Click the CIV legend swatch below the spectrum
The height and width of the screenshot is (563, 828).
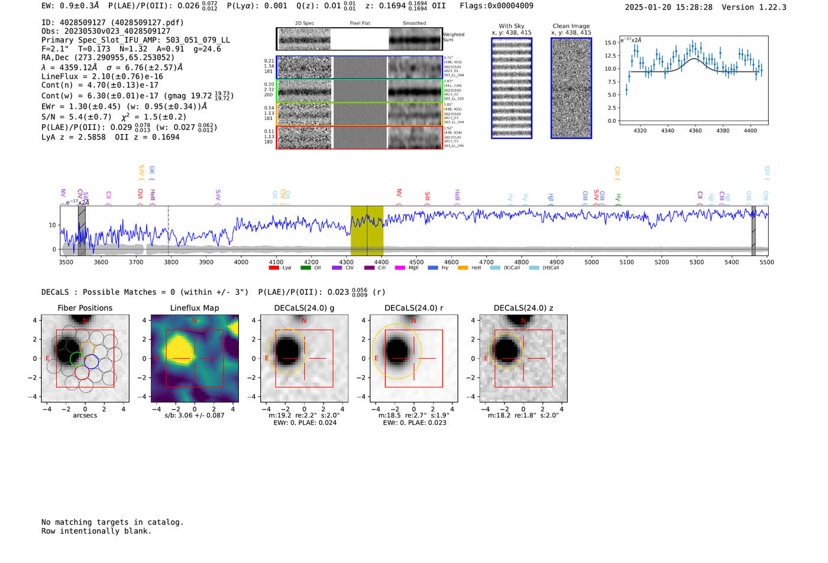pyautogui.click(x=337, y=268)
